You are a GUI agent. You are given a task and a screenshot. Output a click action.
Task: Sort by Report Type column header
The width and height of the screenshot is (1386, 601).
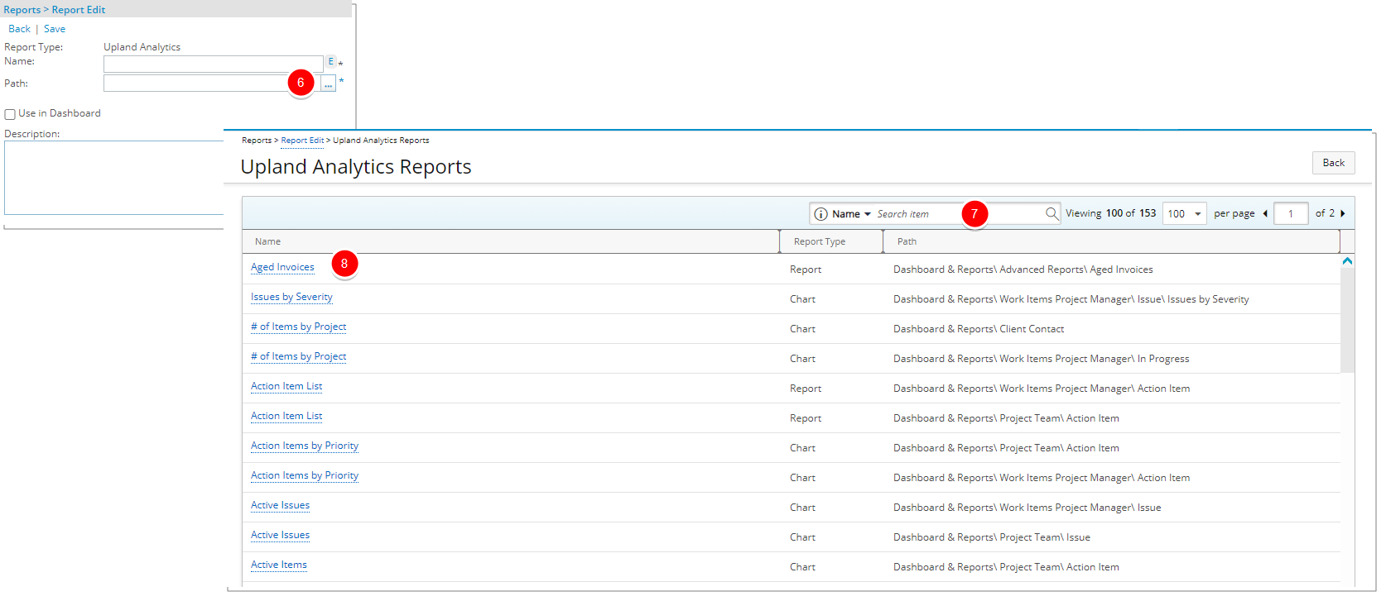[x=819, y=241]
